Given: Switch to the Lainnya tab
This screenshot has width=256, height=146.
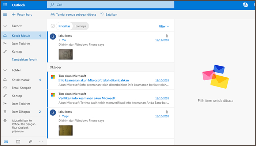Looking at the screenshot, I should coord(81,26).
